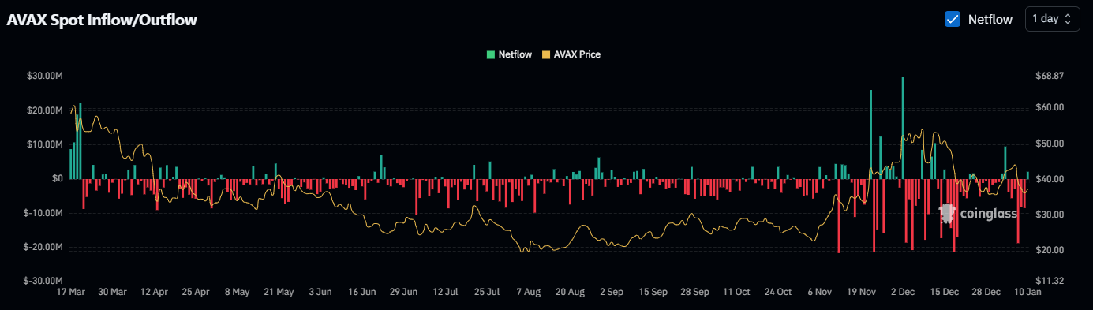Select the tallest green inflow bar near 2 Dec

[902, 128]
